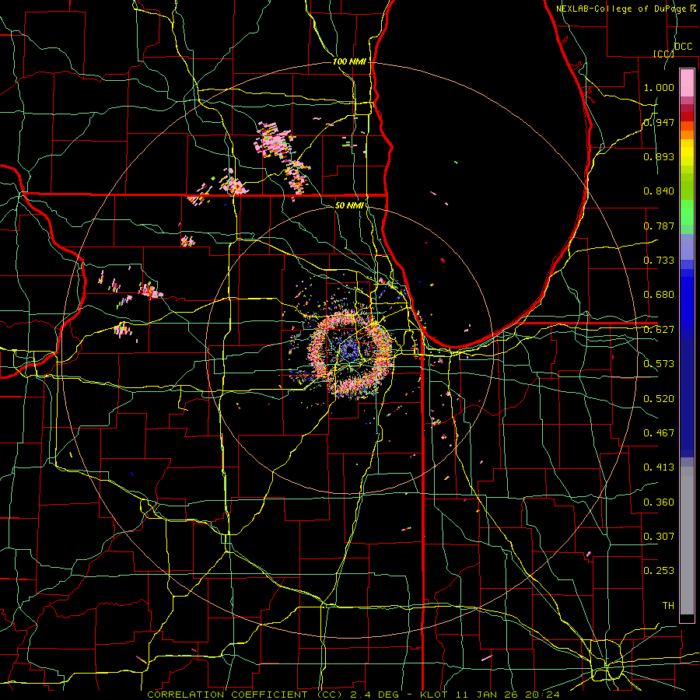Click the 0.253 legend value
This screenshot has height=700, width=700.
tap(659, 571)
